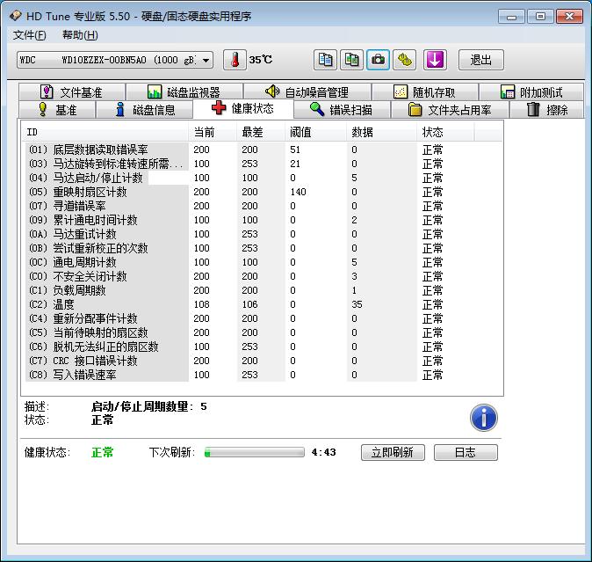
Task: Click the HD Tune title bar app icon
Action: [x=16, y=16]
